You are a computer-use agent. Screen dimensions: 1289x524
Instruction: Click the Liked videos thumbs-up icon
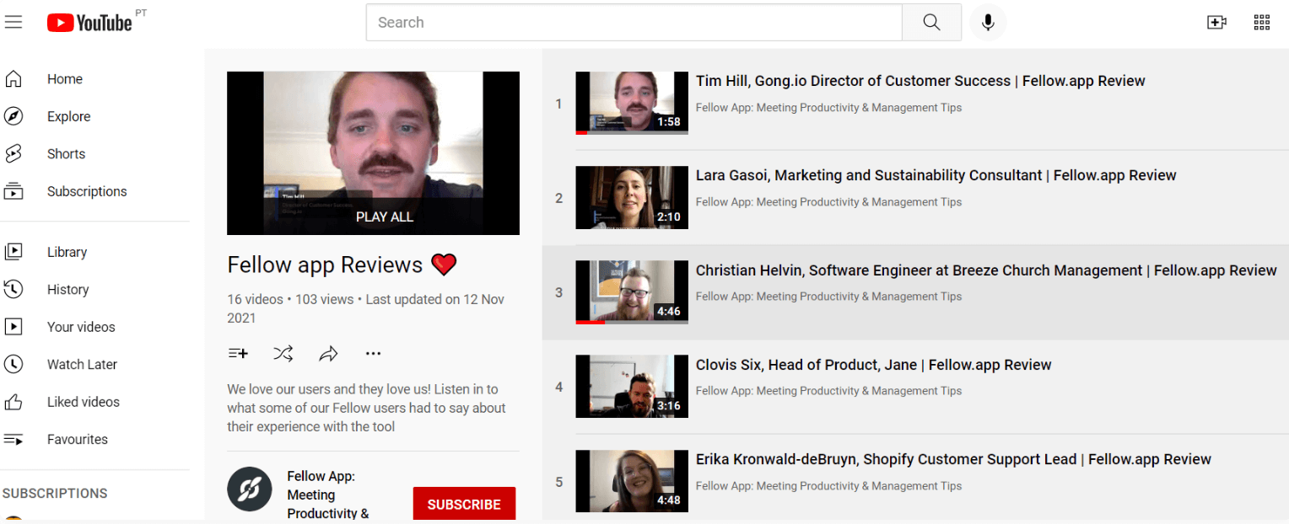pyautogui.click(x=13, y=402)
